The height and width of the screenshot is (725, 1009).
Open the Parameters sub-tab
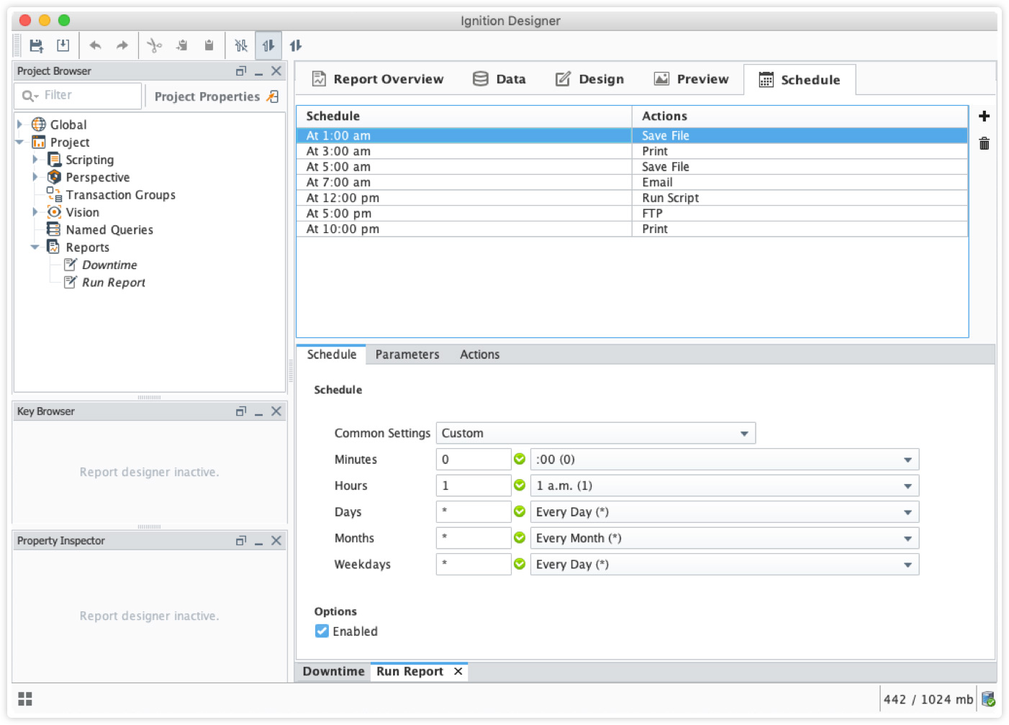point(407,355)
